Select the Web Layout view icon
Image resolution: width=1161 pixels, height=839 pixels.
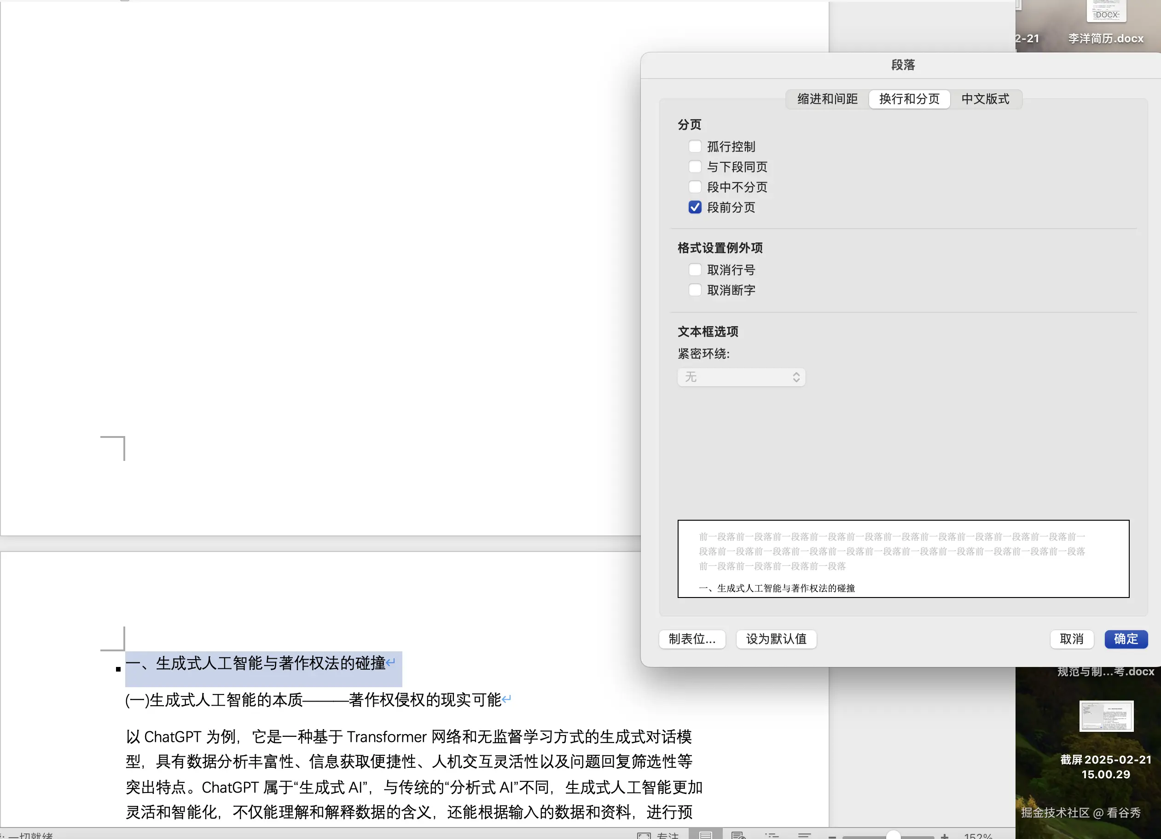pyautogui.click(x=738, y=836)
